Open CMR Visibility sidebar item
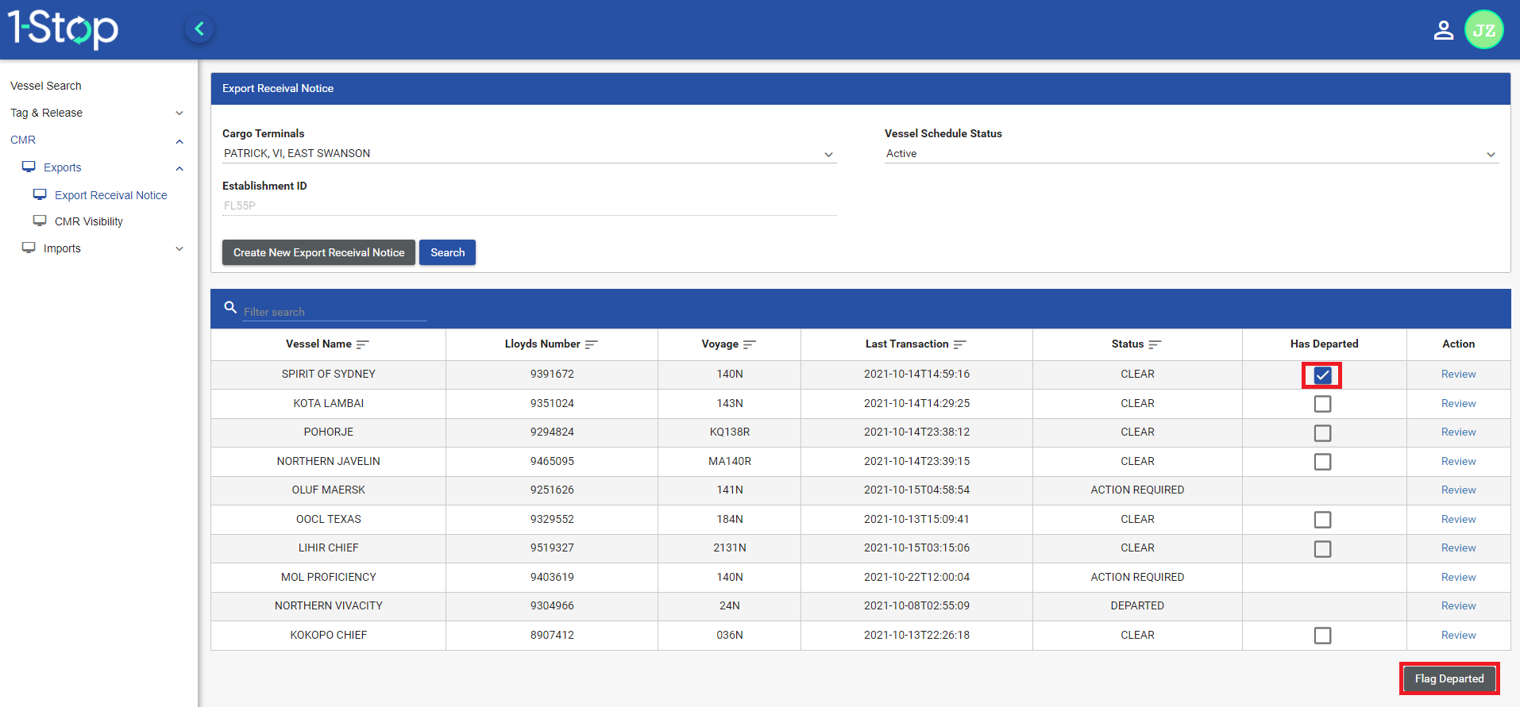This screenshot has height=707, width=1520. pyautogui.click(x=89, y=221)
